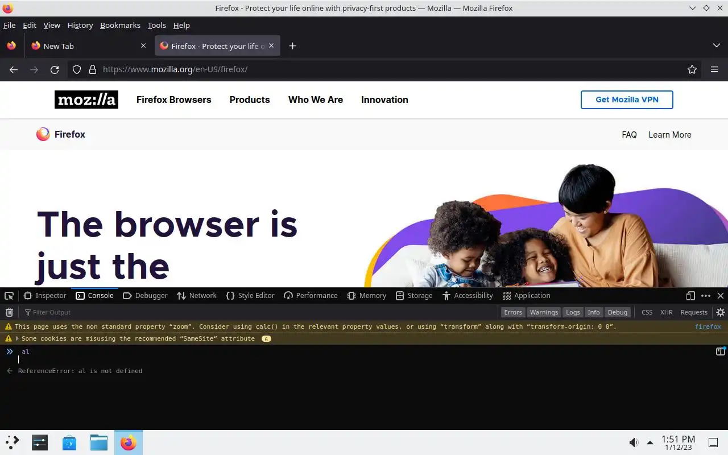Open the Who We Are navigation item
Image resolution: width=728 pixels, height=455 pixels.
point(316,100)
